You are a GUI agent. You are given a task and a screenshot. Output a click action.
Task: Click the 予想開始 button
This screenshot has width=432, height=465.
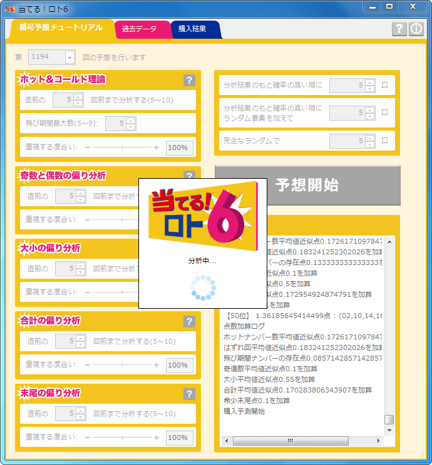tap(307, 185)
